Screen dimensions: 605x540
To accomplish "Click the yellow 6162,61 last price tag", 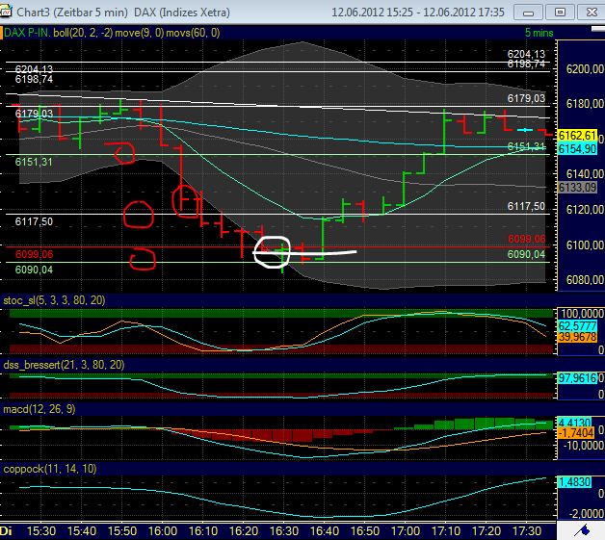I will tap(577, 136).
